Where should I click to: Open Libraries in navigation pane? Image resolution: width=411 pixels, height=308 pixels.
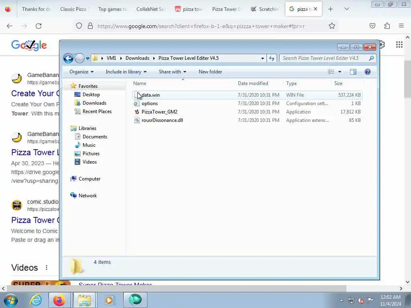[x=87, y=128]
